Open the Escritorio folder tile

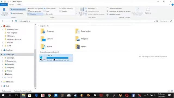(x=47, y=39)
